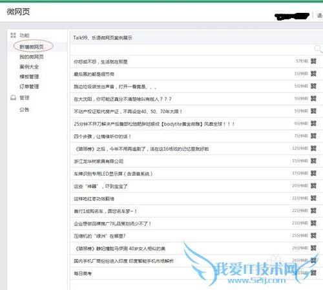323x290 pixels.
Task: Open QR code for 压缩机的“绿洲”在哪里 row
Action: tap(313, 236)
